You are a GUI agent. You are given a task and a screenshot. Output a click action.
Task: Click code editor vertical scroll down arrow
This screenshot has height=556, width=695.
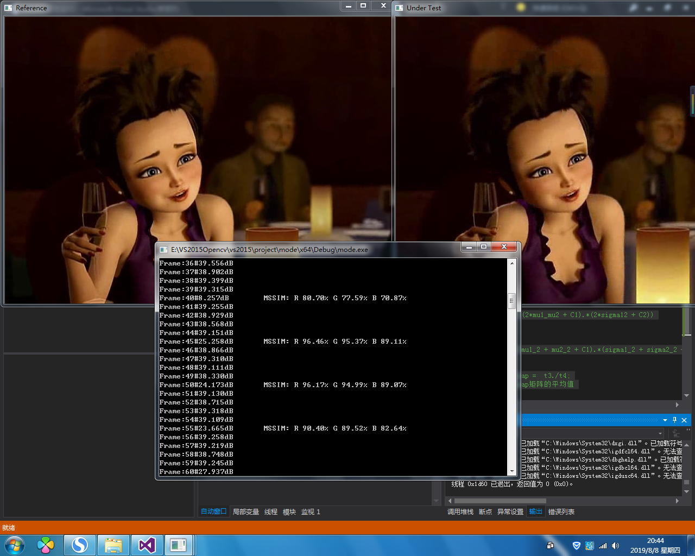click(x=687, y=395)
